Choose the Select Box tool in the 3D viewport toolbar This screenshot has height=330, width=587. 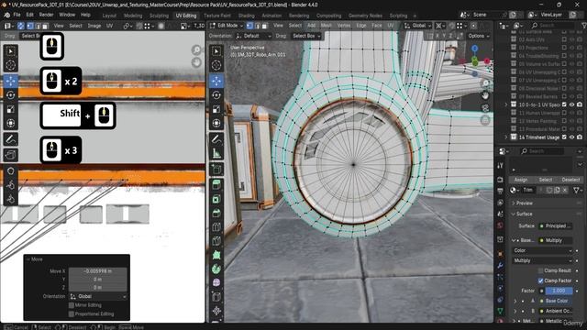tap(216, 51)
